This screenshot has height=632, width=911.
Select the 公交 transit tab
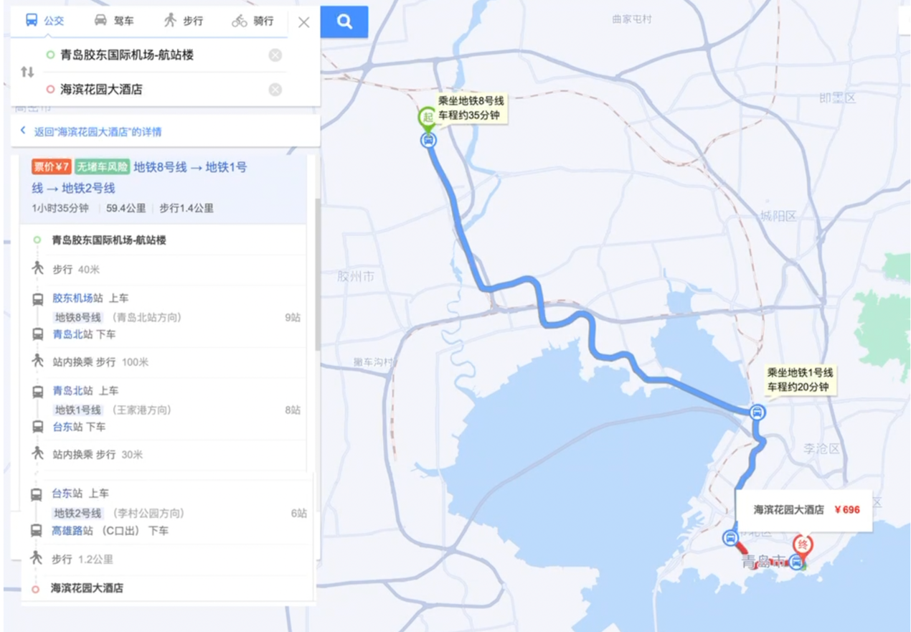(45, 21)
